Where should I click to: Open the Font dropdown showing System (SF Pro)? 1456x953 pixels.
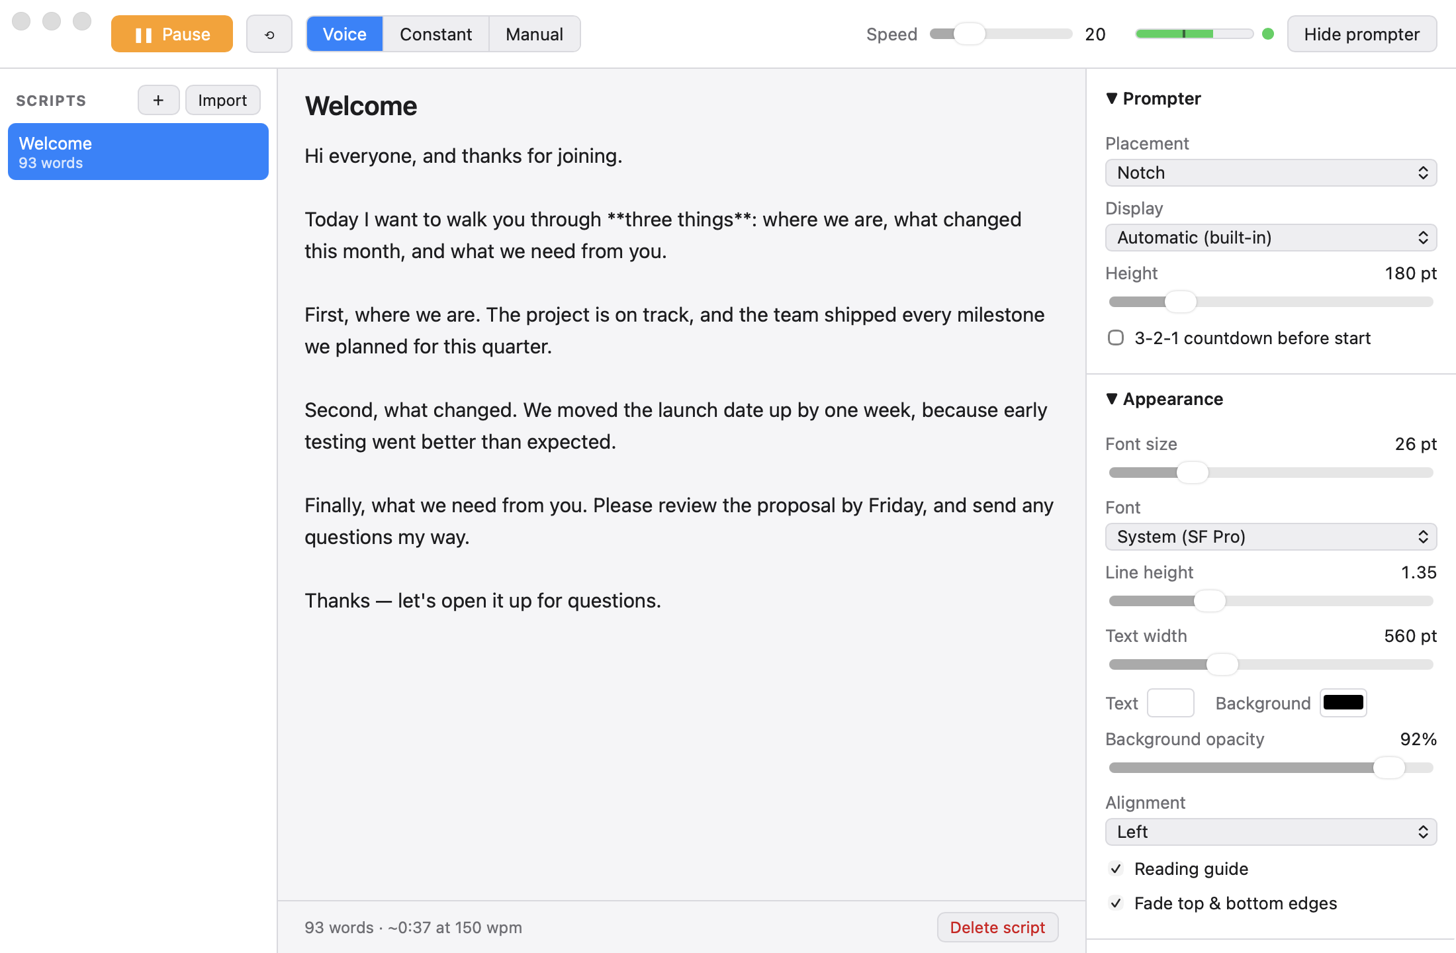[1271, 537]
